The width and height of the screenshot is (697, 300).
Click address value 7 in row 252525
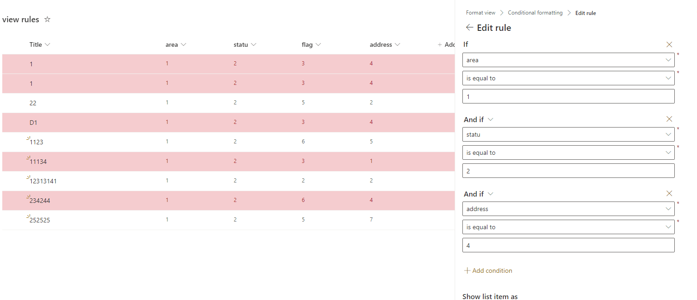click(x=371, y=220)
